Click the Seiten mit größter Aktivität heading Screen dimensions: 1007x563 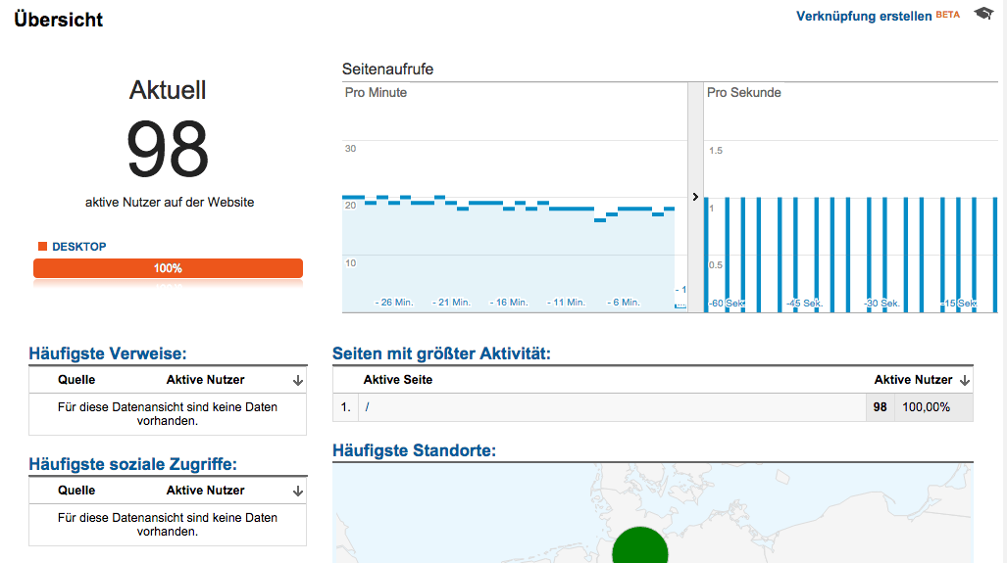pos(441,353)
